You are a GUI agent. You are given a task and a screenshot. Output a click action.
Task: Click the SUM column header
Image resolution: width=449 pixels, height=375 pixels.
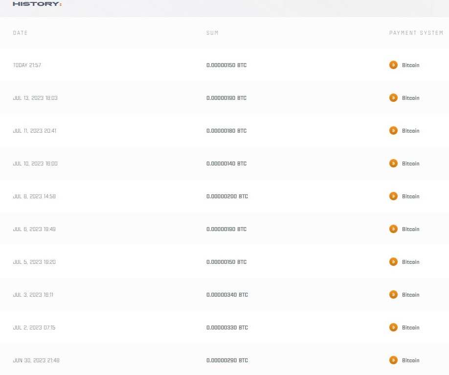(212, 33)
